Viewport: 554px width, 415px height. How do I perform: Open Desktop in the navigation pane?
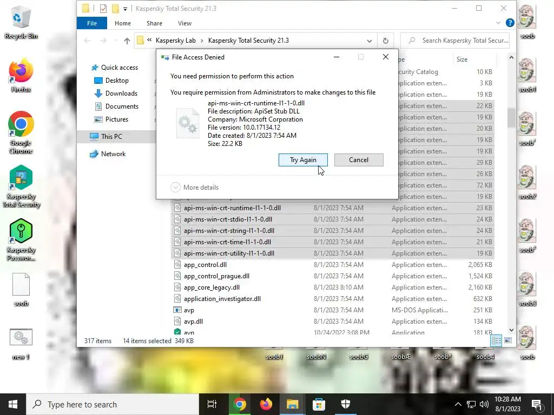(111, 81)
